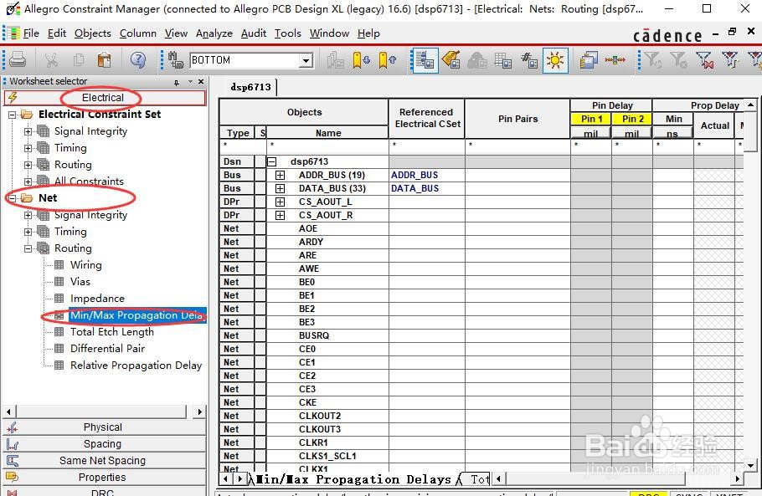Switch to the Physical worksheet section
The image size is (762, 496).
104,427
